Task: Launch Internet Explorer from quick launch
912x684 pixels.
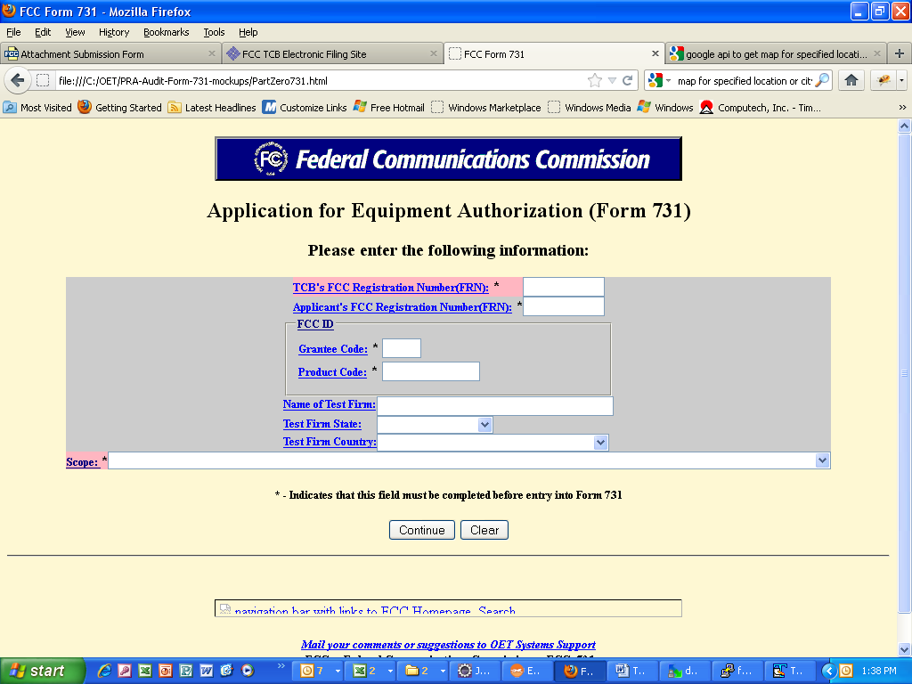Action: coord(105,671)
